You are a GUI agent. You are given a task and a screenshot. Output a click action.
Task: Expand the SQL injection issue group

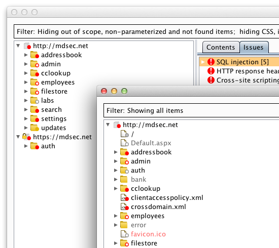click(203, 62)
